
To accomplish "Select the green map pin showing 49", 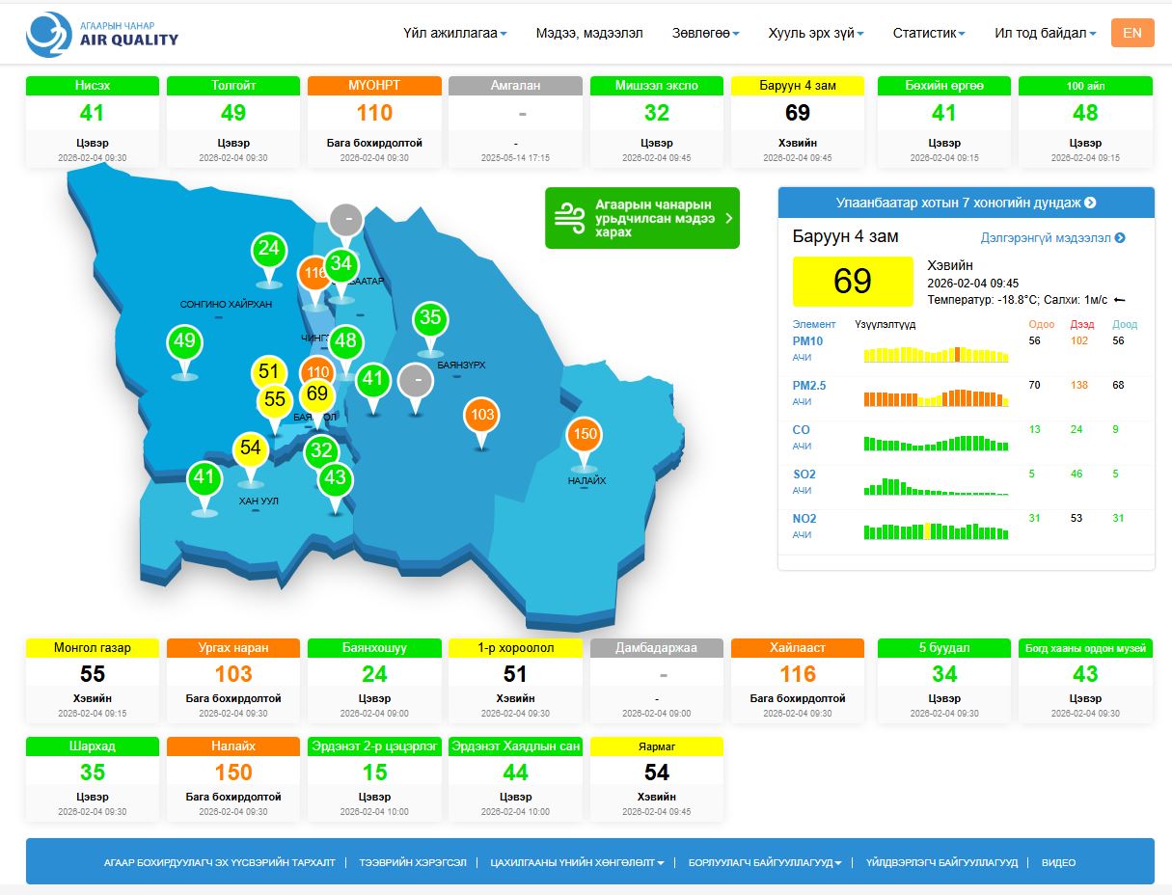I will [184, 341].
